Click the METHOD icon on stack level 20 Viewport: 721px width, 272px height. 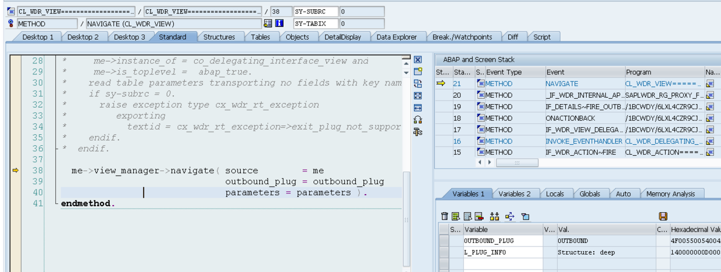coord(480,95)
